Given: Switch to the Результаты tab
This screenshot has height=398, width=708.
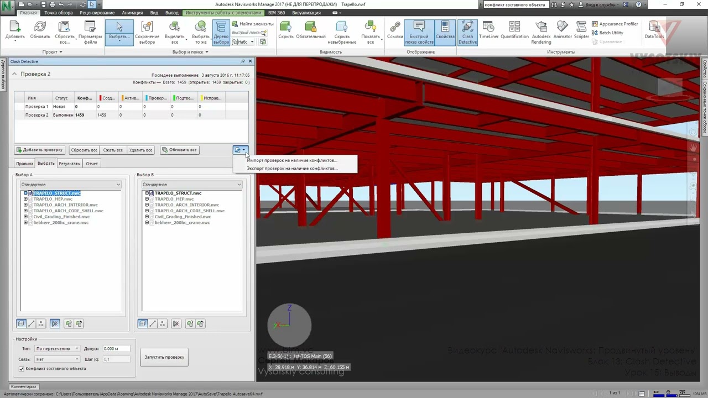Looking at the screenshot, I should tap(70, 164).
